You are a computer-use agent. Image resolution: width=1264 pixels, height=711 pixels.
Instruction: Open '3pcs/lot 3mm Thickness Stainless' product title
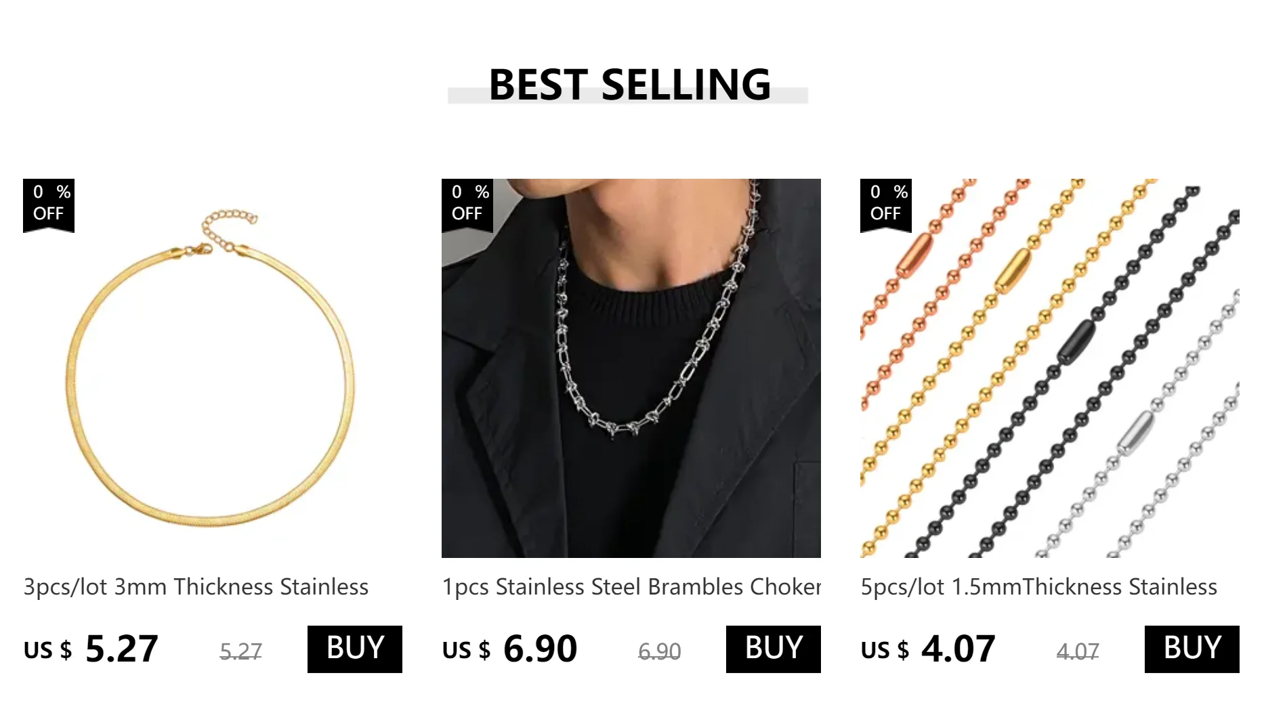[196, 586]
